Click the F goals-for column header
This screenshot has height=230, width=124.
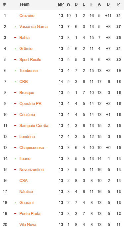[92, 4]
